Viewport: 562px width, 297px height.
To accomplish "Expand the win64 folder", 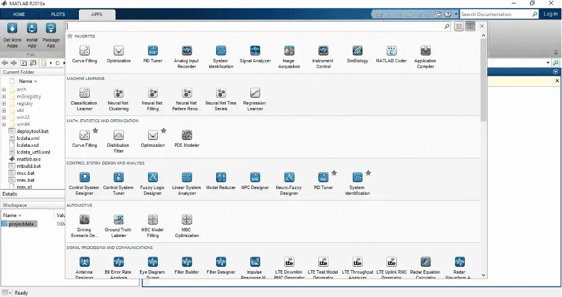I will point(4,125).
